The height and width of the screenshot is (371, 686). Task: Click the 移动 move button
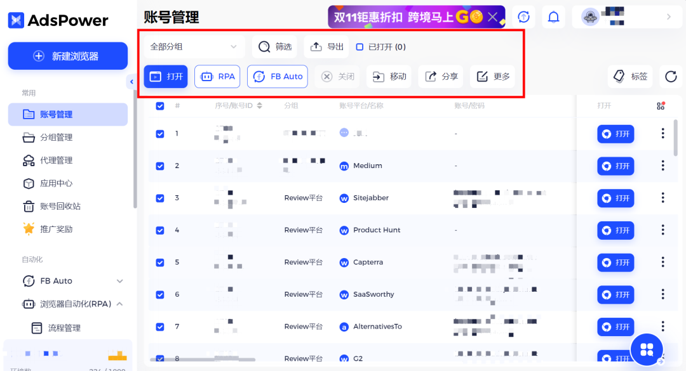[389, 77]
